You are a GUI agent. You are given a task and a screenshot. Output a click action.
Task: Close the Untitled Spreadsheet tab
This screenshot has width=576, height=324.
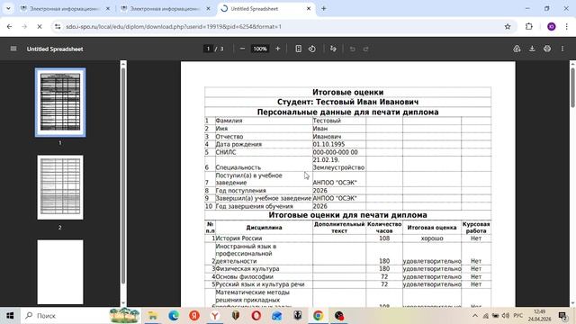click(x=309, y=8)
